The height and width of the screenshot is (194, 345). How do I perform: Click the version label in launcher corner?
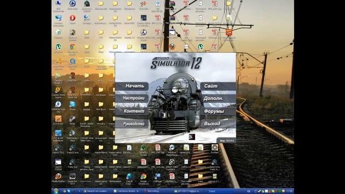coord(226,141)
